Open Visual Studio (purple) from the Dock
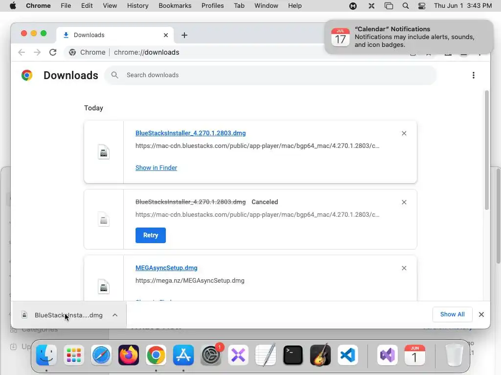Viewport: 501px width, 375px height. tap(387, 355)
